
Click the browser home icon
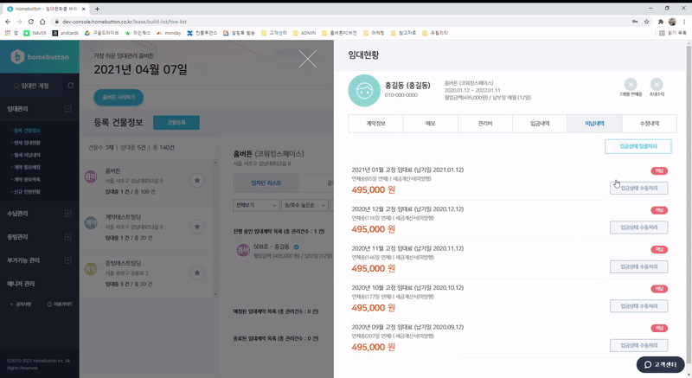[x=42, y=21]
